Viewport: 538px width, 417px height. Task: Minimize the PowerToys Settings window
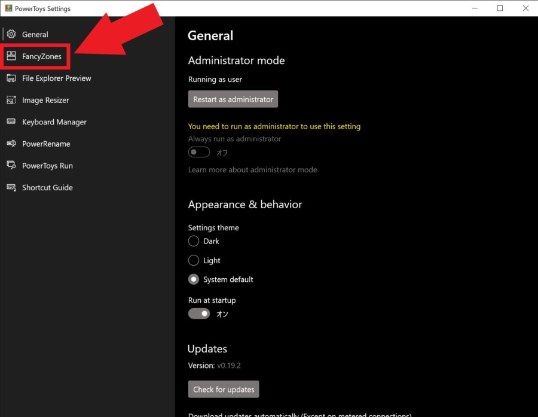point(475,8)
